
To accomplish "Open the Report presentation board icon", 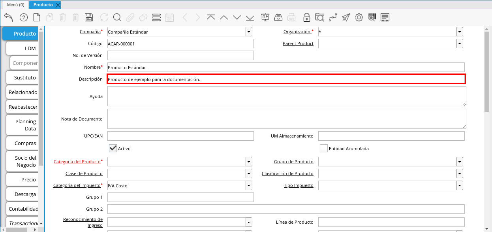I will click(x=265, y=17).
